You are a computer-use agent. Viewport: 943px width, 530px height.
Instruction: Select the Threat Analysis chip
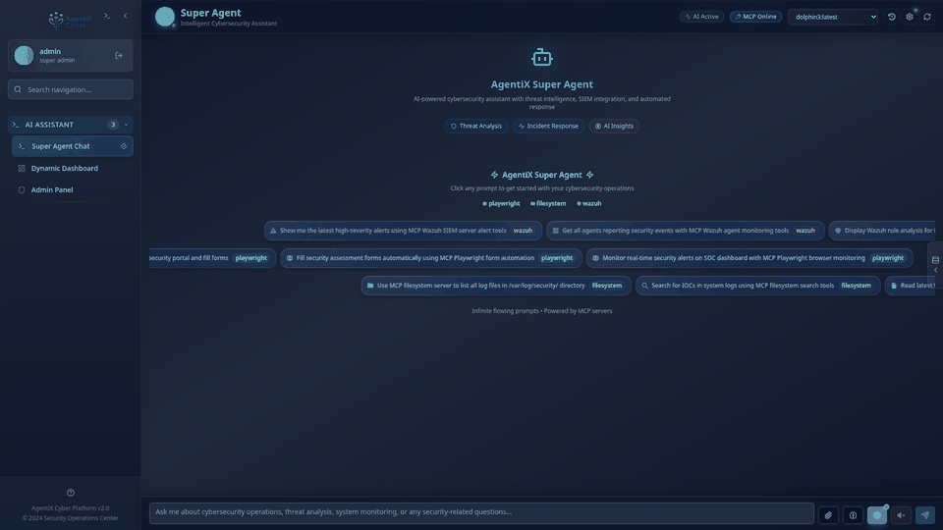tap(476, 127)
